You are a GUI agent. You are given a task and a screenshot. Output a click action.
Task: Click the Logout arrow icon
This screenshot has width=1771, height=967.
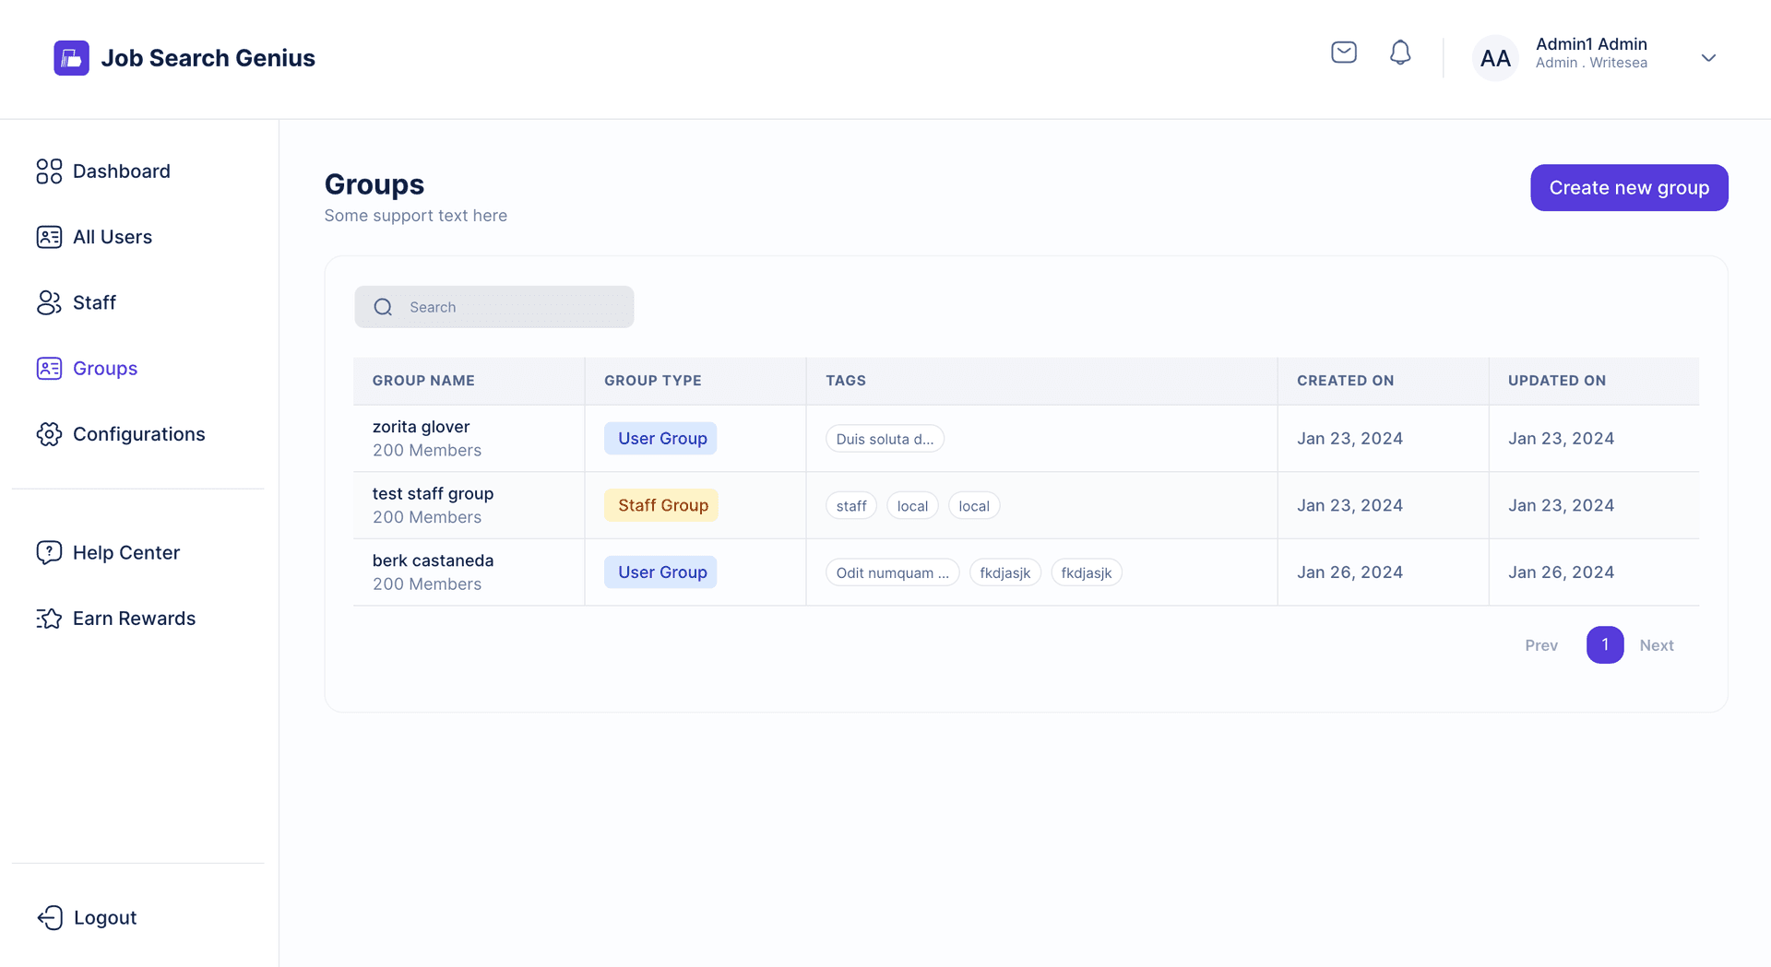point(50,917)
